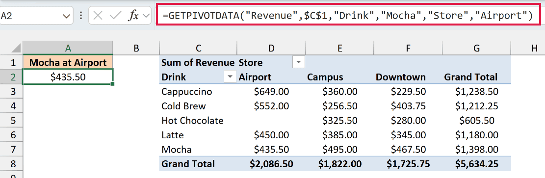Open the Store column filter dropdown
The height and width of the screenshot is (178, 545).
(x=299, y=63)
